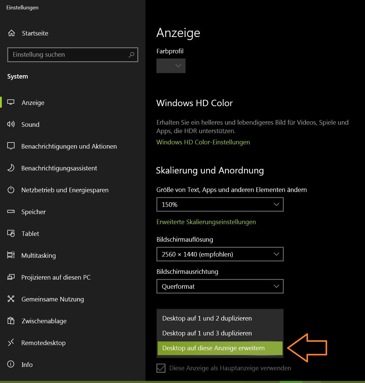Open the Tablet label
This screenshot has height=383, width=365.
(x=30, y=233)
